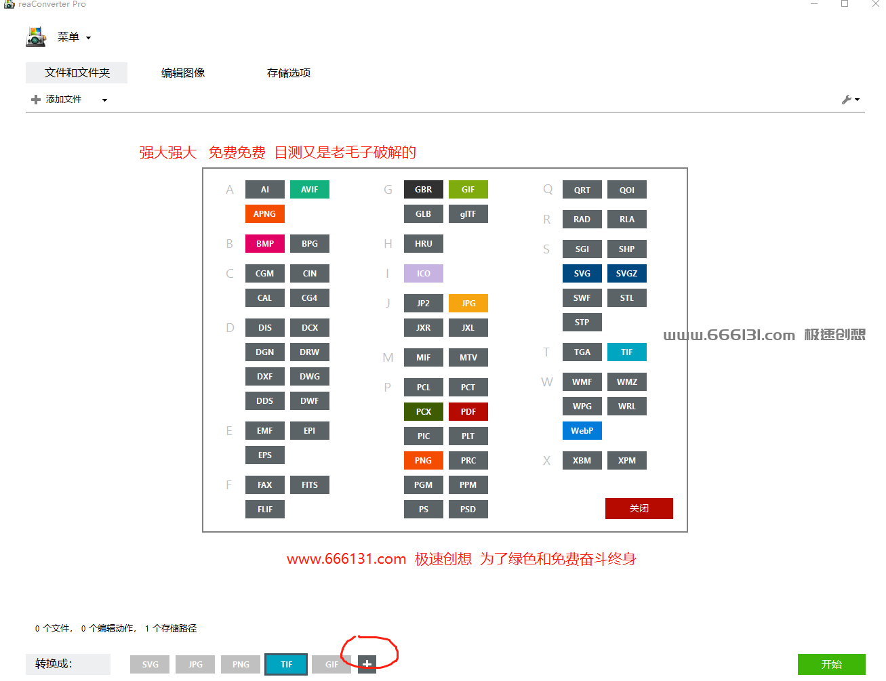Screen dimensions: 886x681
Task: Select TIF in the 转换成 bar
Action: pyautogui.click(x=286, y=664)
